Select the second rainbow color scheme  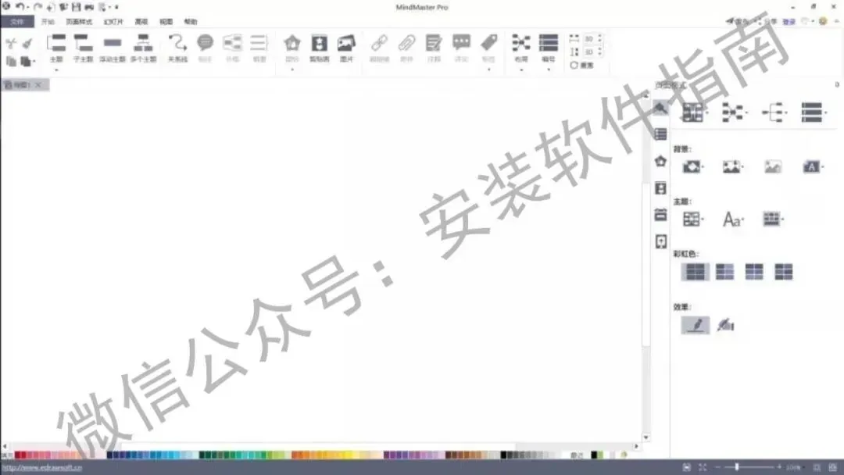click(x=724, y=272)
